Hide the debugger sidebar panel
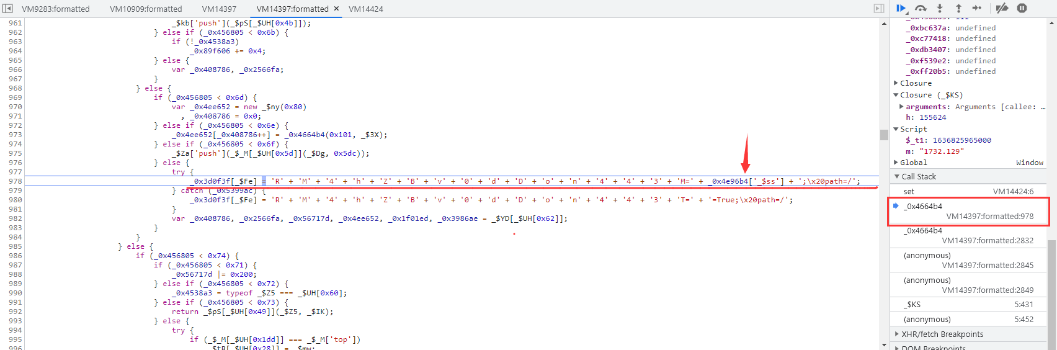1057x350 pixels. (878, 9)
